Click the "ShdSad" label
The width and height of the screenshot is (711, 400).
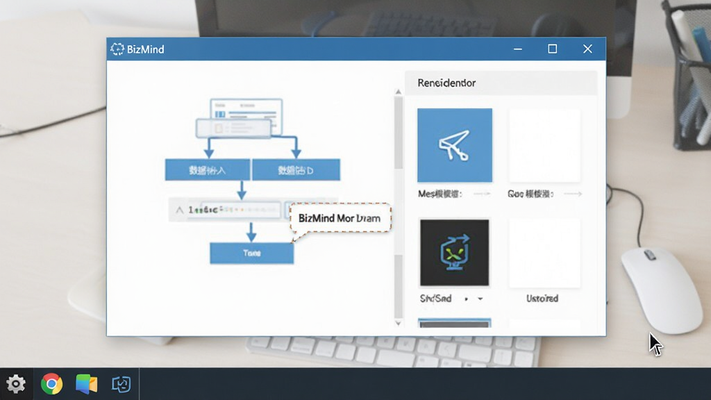coord(435,299)
